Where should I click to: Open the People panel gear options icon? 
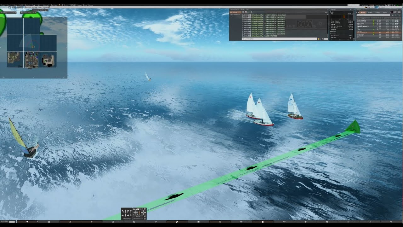[x=392, y=15]
